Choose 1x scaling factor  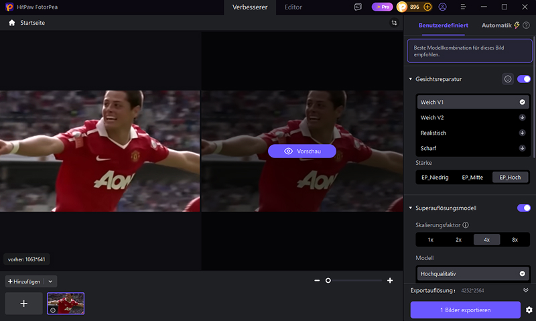[x=430, y=240]
